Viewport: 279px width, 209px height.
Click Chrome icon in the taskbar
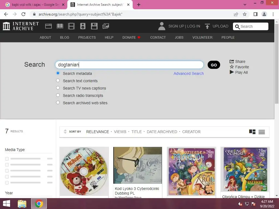coord(39,204)
